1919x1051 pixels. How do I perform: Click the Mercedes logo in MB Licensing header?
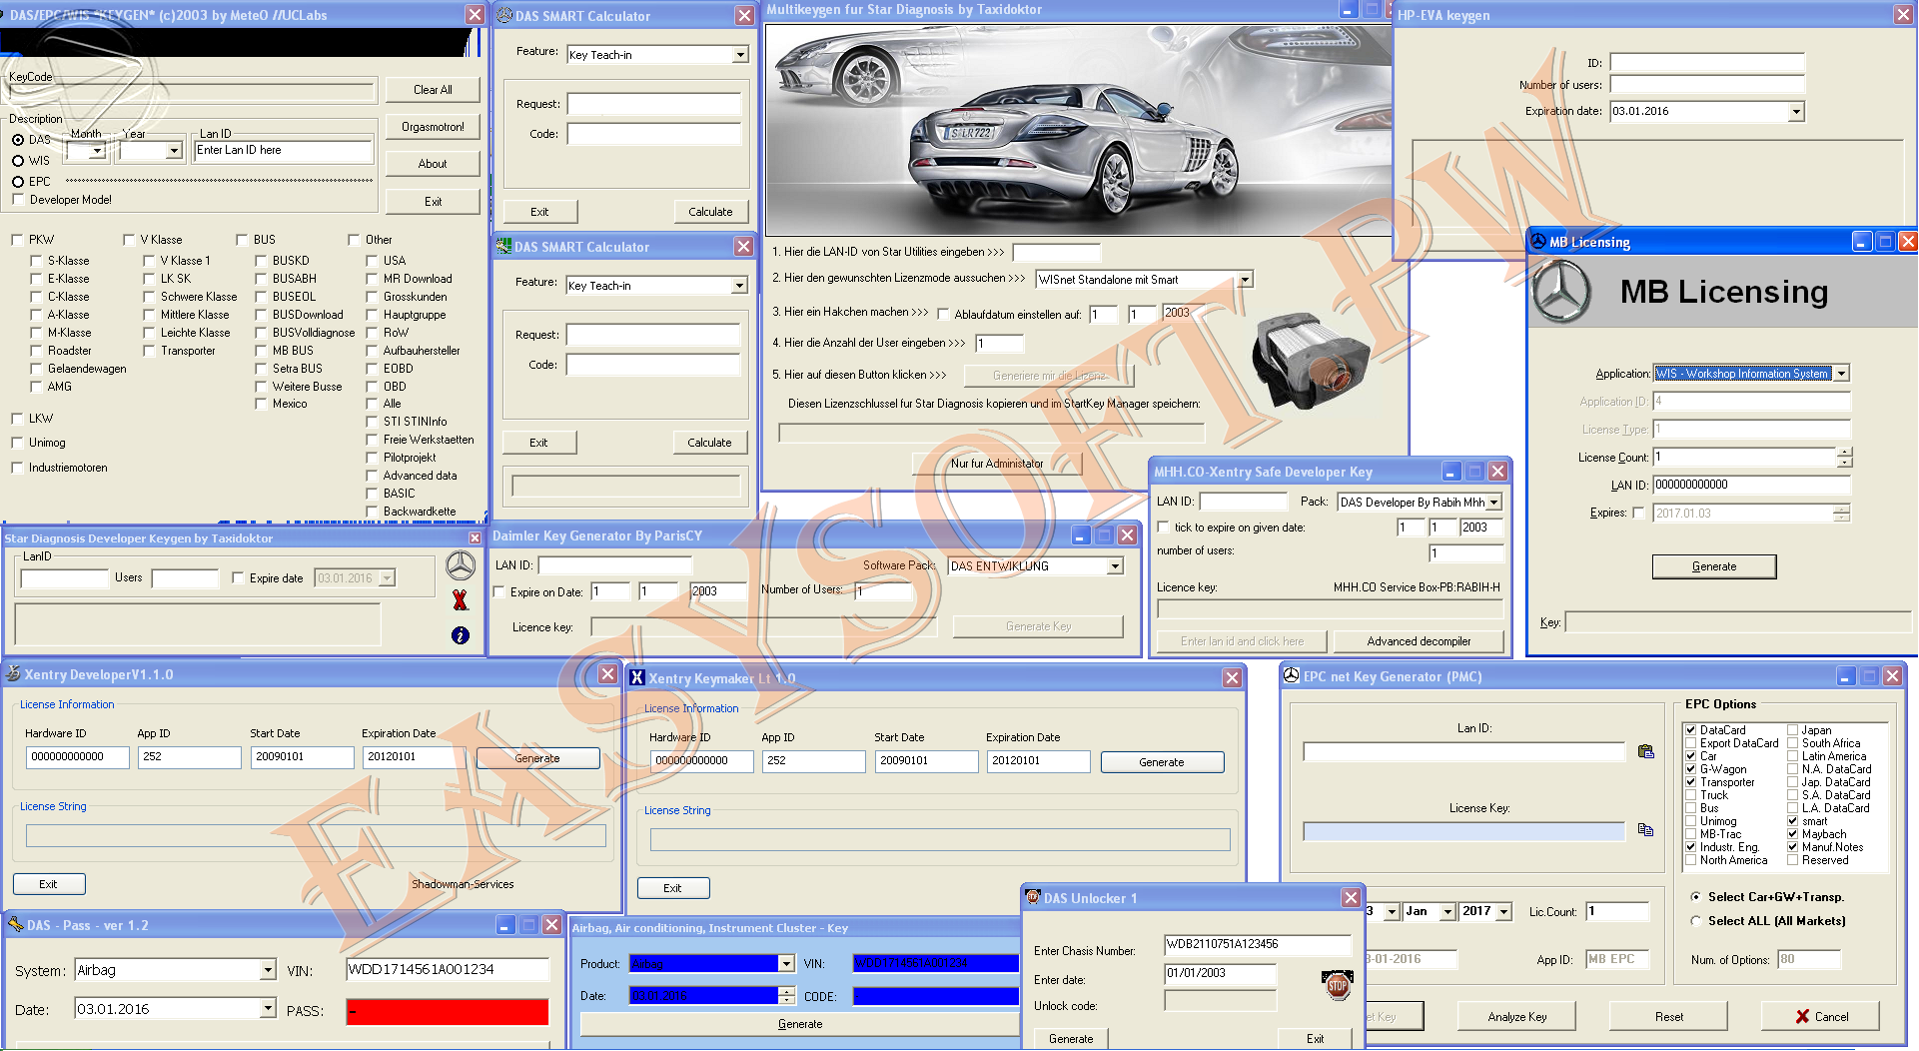pos(1562,291)
